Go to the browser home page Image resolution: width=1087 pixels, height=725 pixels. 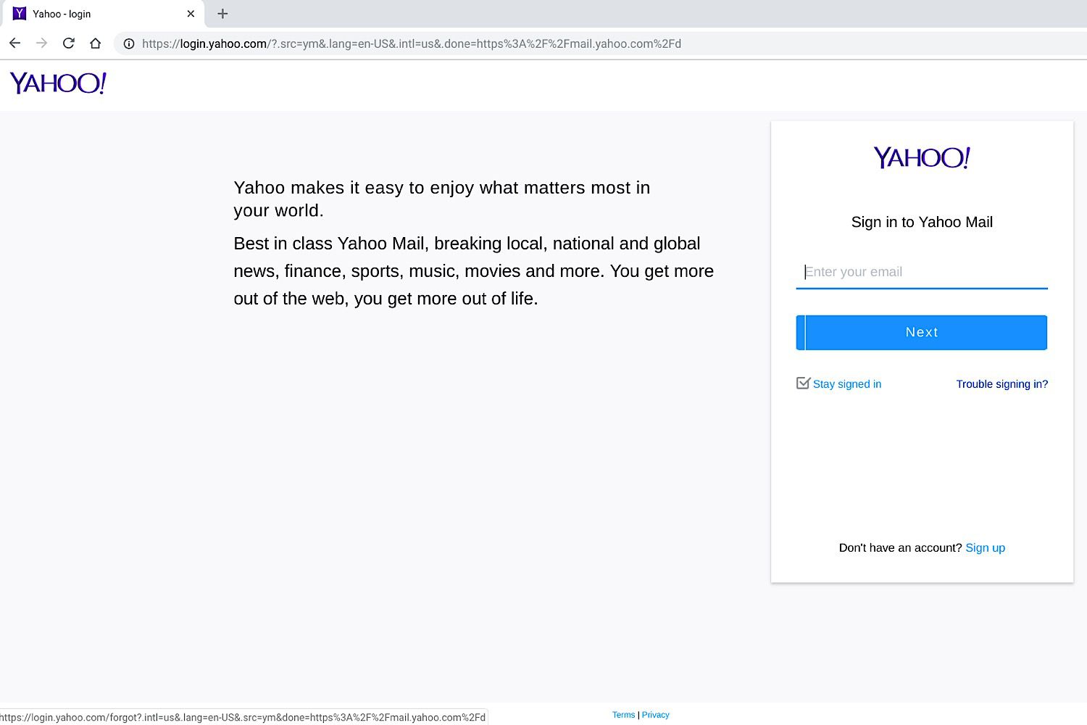[95, 43]
